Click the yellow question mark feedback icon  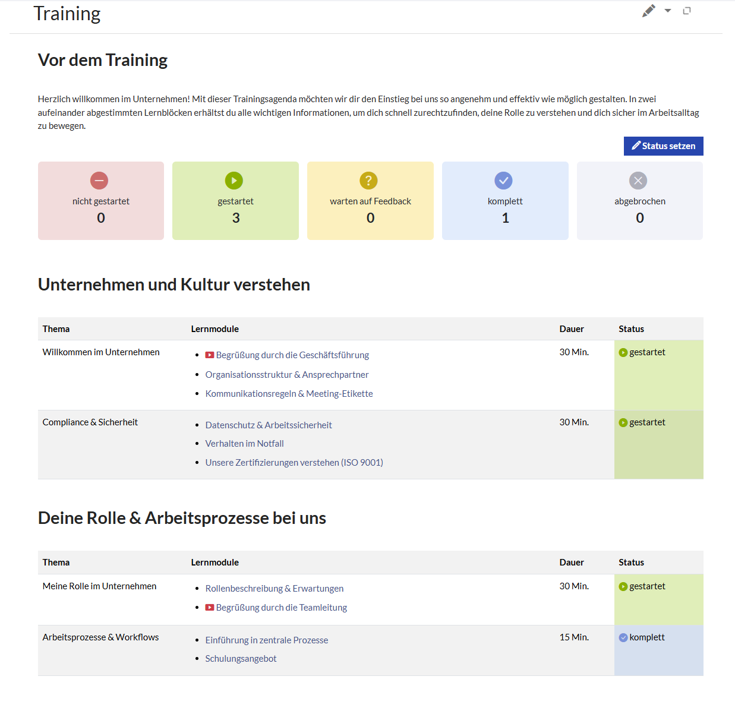(368, 181)
